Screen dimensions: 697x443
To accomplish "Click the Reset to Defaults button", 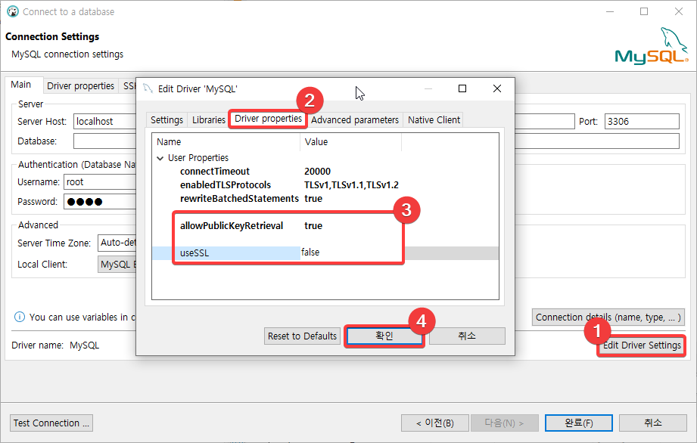I will [302, 336].
